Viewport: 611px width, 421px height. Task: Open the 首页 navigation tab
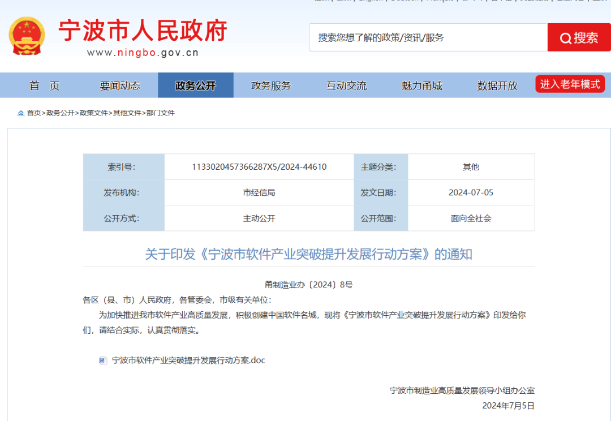45,85
